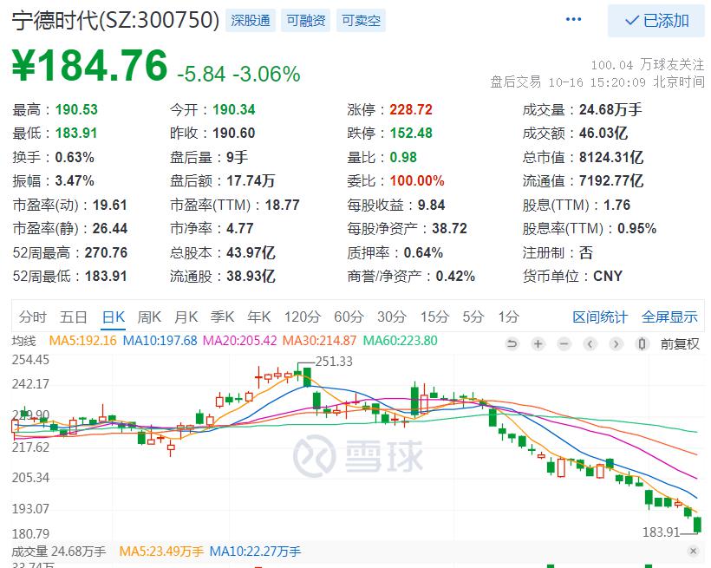Toggle the 已添加 watchlist button
Viewport: 711px width, 568px height.
coord(656,21)
